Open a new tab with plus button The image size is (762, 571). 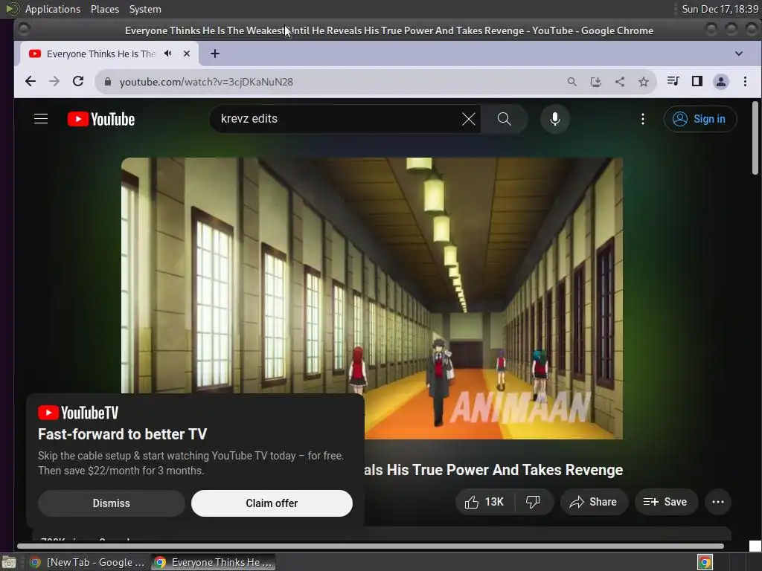point(215,54)
